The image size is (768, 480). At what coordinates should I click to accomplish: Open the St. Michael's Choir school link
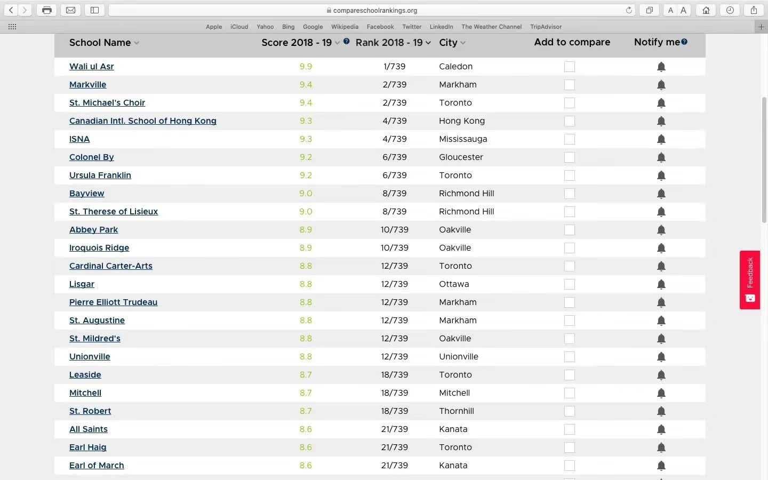click(107, 103)
